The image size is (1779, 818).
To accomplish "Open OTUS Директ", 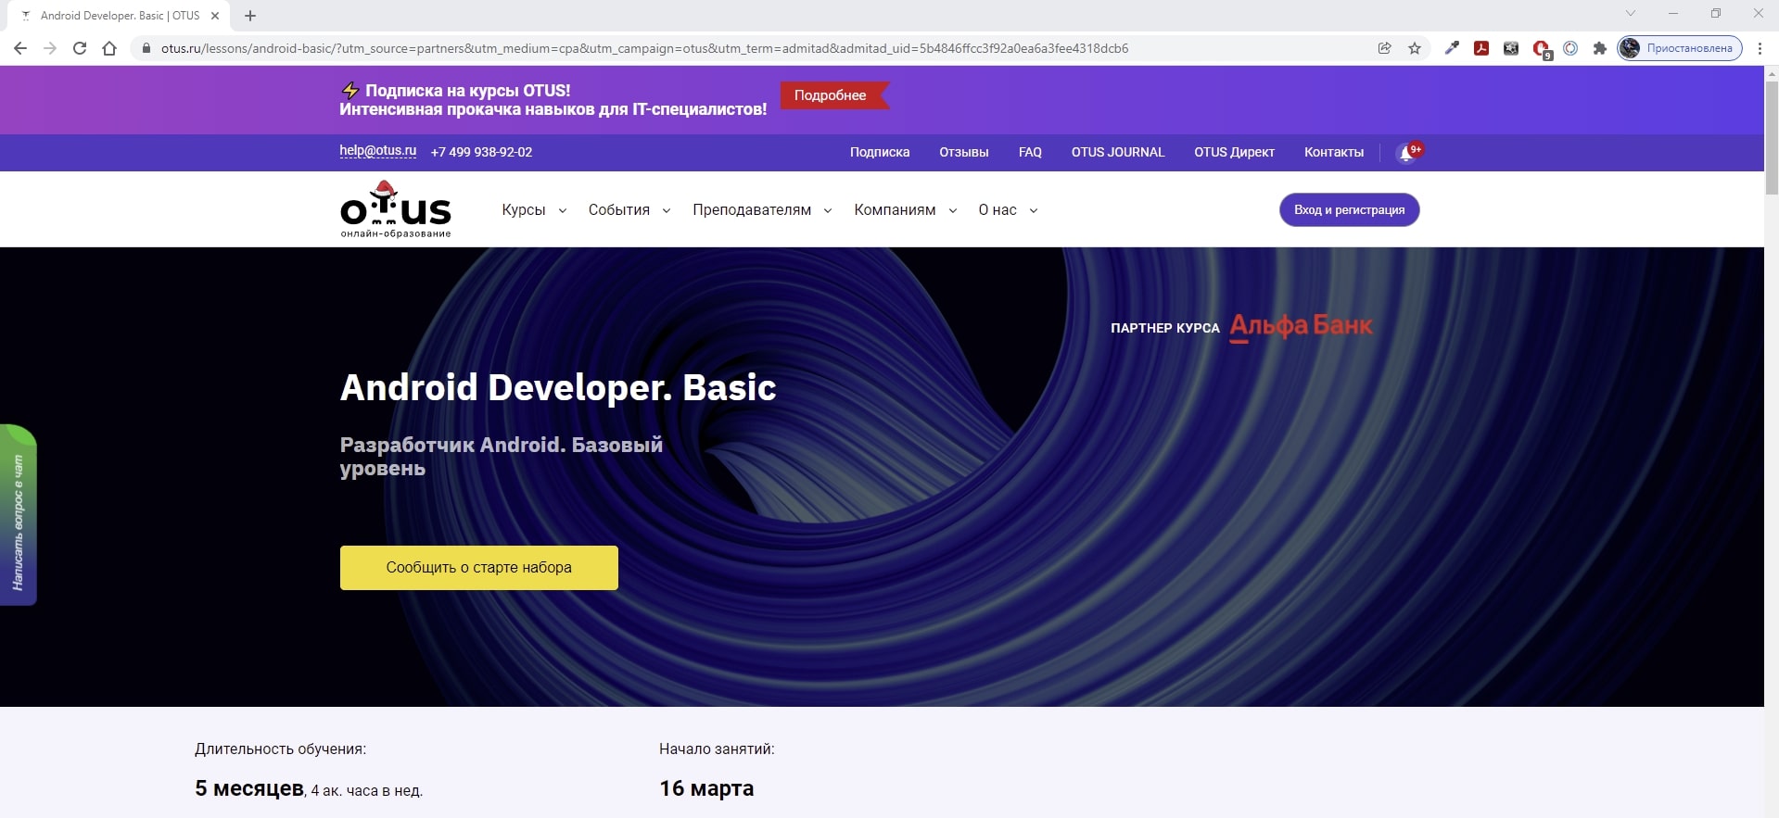I will 1234,152.
